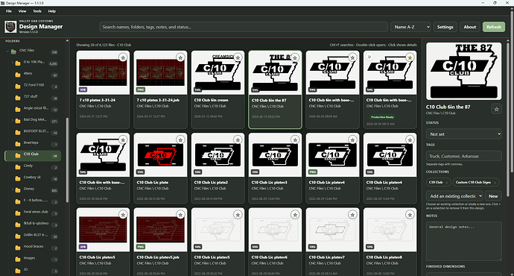Expand the Disney folder
The height and width of the screenshot is (276, 514).
[x=13, y=189]
